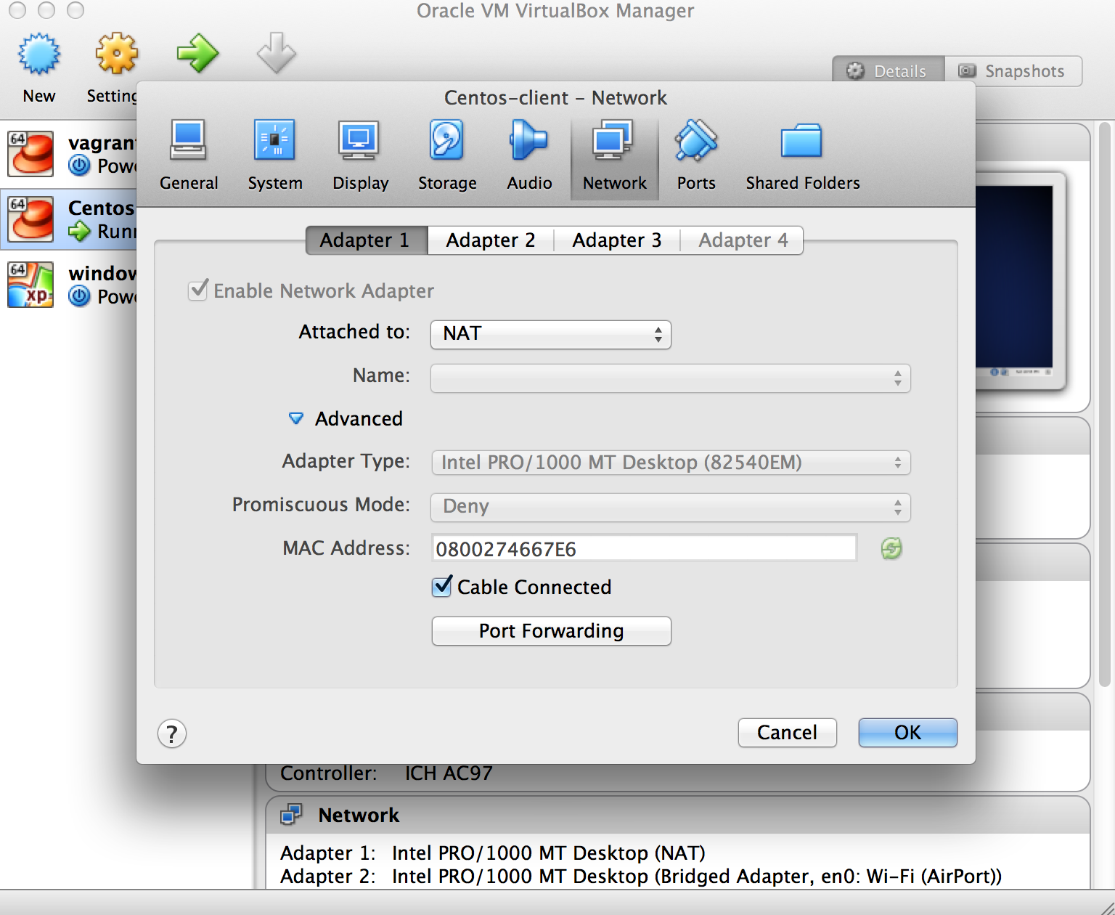This screenshot has height=915, width=1115.
Task: Open the Promiscuous Mode dropdown
Action: coord(670,507)
